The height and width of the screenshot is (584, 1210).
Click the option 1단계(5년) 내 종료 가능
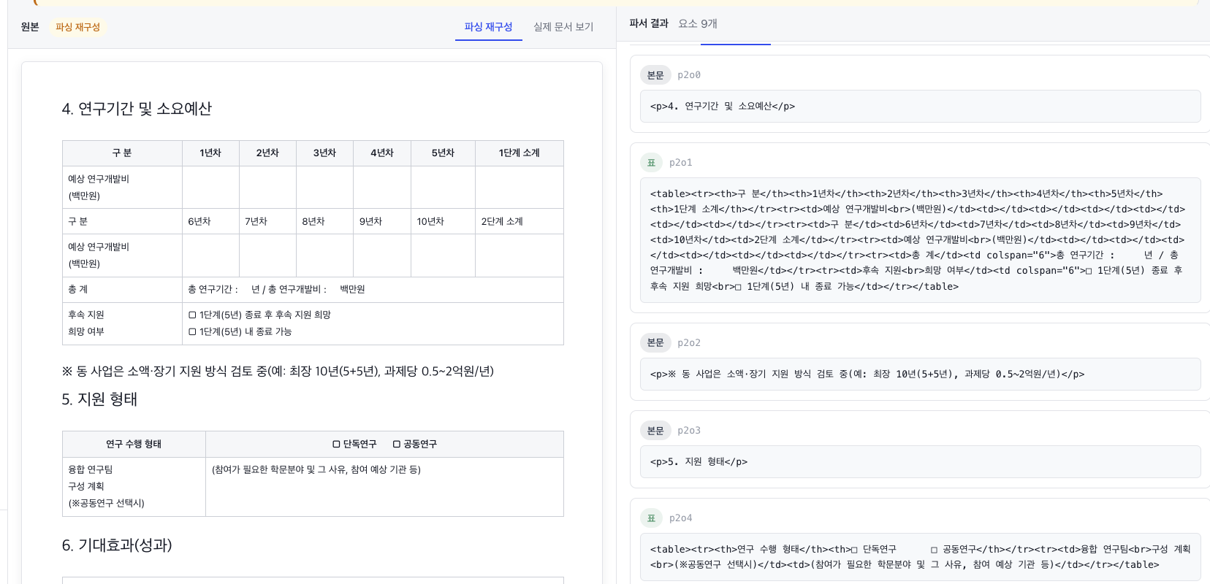tap(240, 331)
